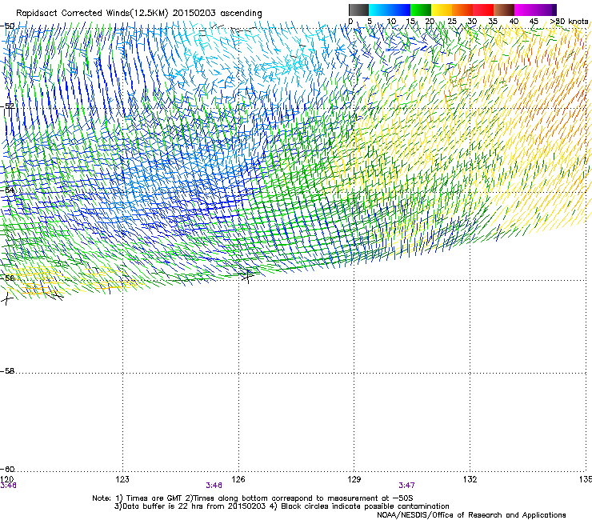This screenshot has width=592, height=520.
Task: Click the '-58' latitude axis label
Action: click(x=7, y=371)
